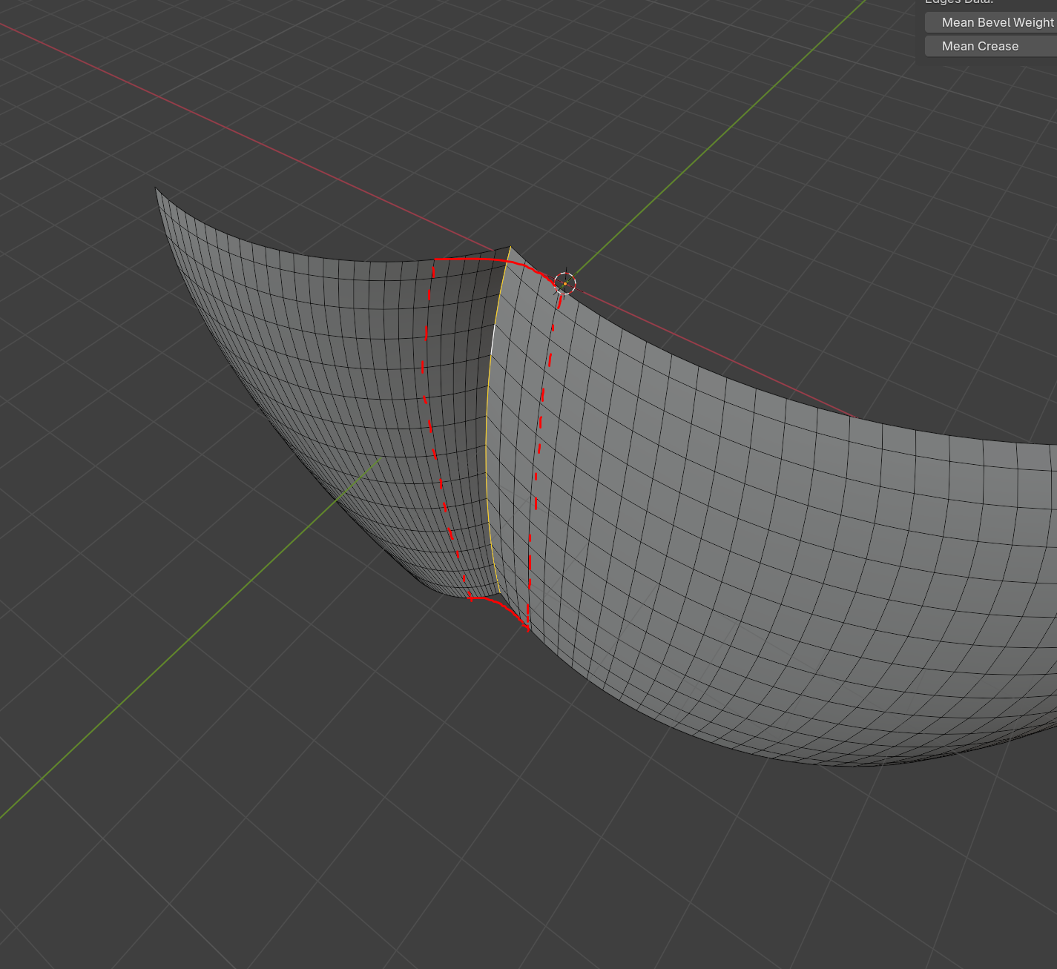Click the Mean Bevel Weight field
Viewport: 1057px width, 969px height.
click(990, 22)
